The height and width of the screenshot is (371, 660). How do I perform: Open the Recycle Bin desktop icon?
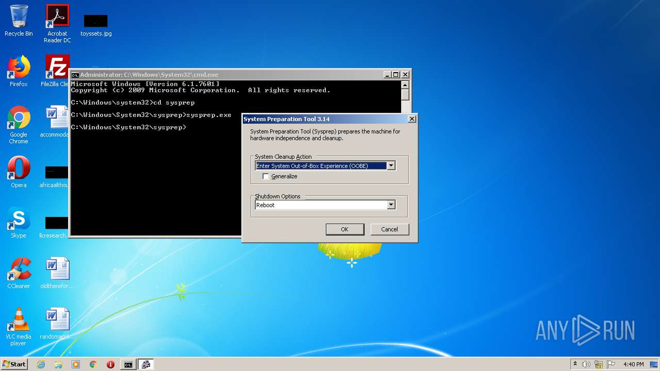click(x=19, y=21)
